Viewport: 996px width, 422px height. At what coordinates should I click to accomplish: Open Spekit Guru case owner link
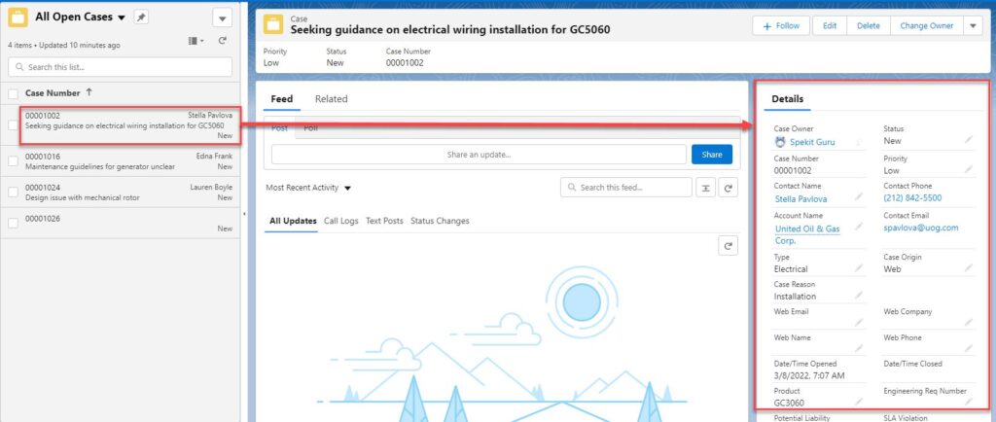point(812,142)
